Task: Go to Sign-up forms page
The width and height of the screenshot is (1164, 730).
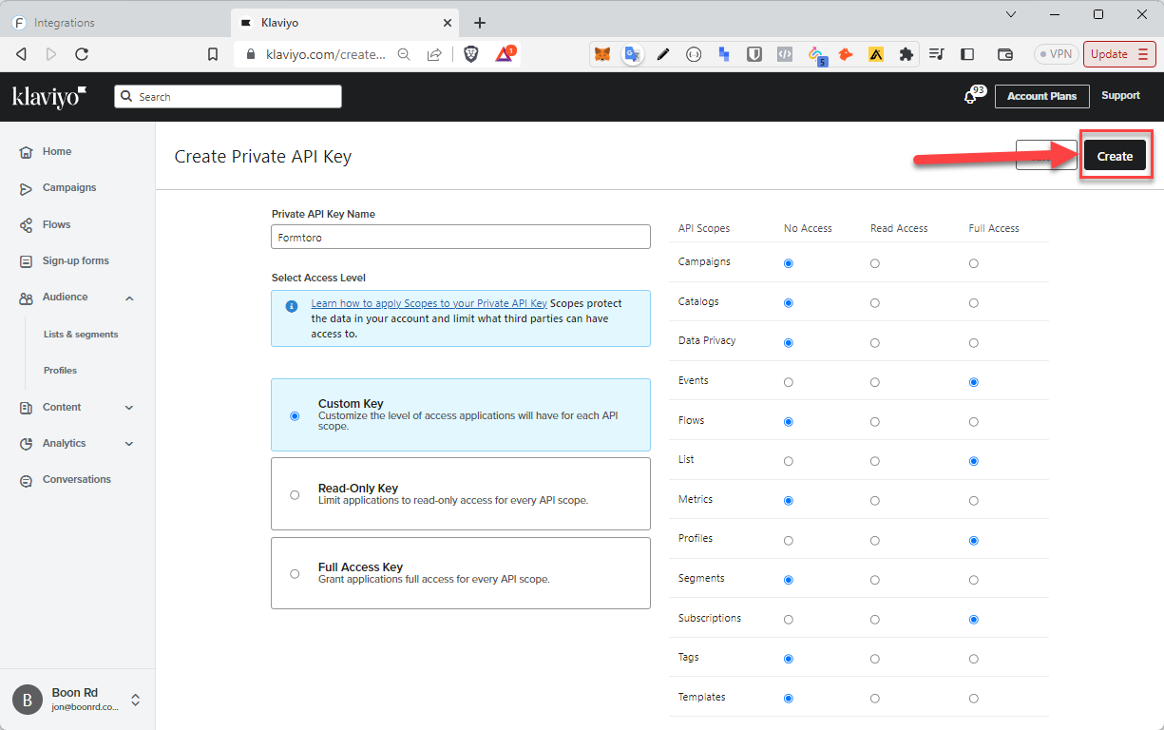Action: (x=76, y=261)
